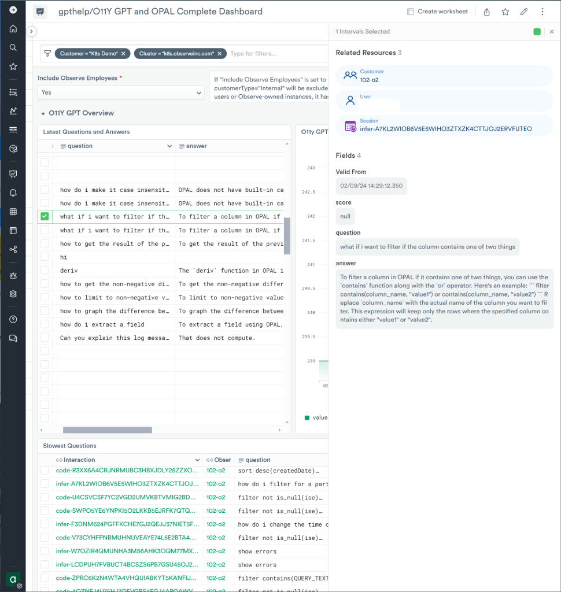Screen dimensions: 561x592
Task: Click the vertical scrollbar of Latest Questions table
Action: 287,236
